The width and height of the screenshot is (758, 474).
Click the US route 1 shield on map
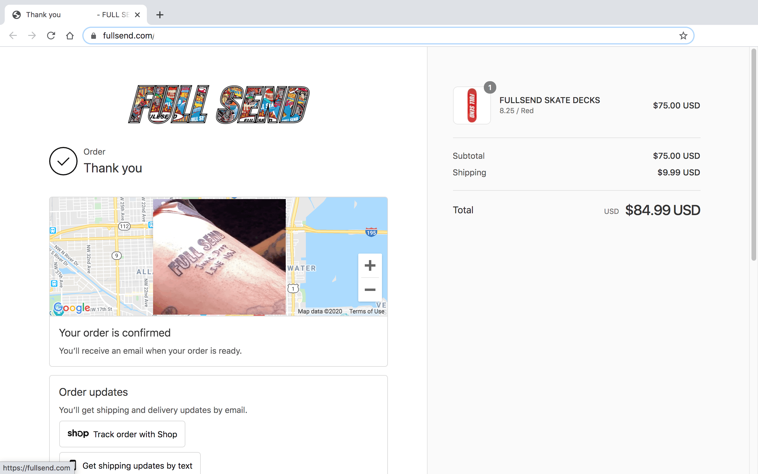293,289
